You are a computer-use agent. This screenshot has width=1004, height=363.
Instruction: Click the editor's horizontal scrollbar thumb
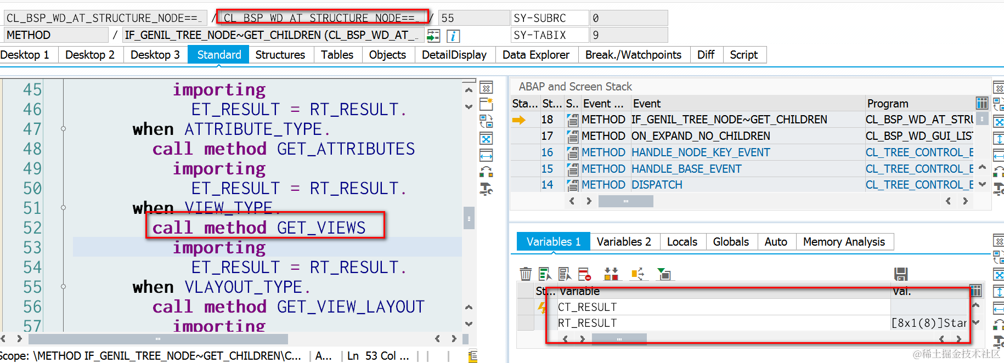[158, 339]
